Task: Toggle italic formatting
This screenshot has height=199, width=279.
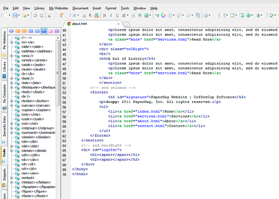Action: pos(111,15)
